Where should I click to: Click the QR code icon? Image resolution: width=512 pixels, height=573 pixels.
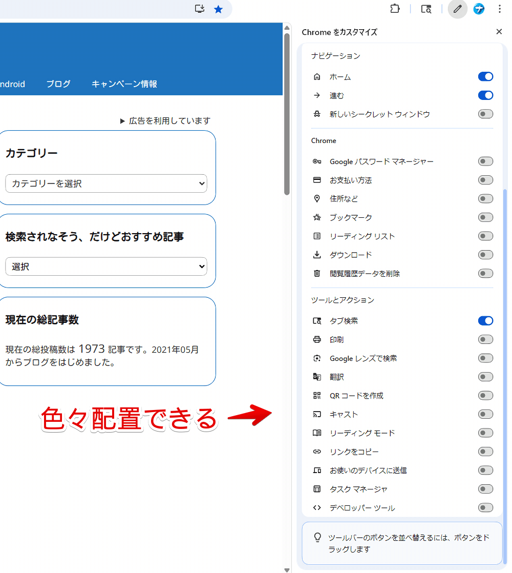pyautogui.click(x=317, y=395)
